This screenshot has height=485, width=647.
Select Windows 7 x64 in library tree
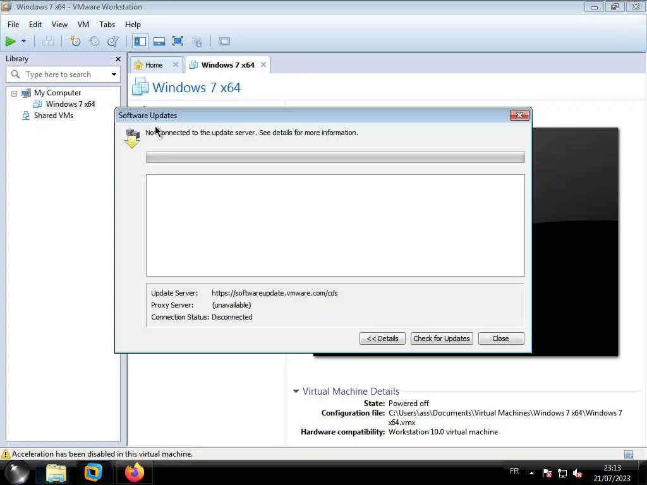tap(71, 104)
